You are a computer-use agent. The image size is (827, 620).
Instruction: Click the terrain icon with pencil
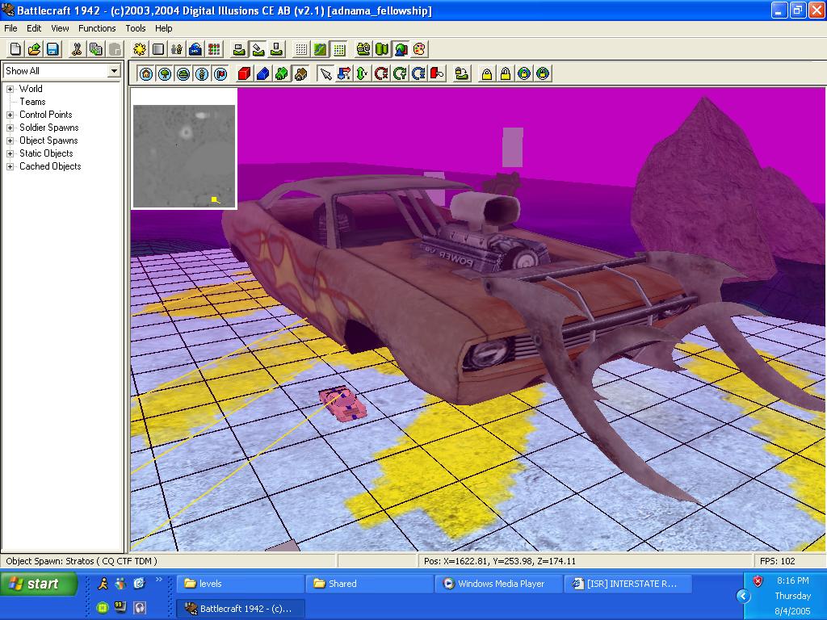pos(258,49)
